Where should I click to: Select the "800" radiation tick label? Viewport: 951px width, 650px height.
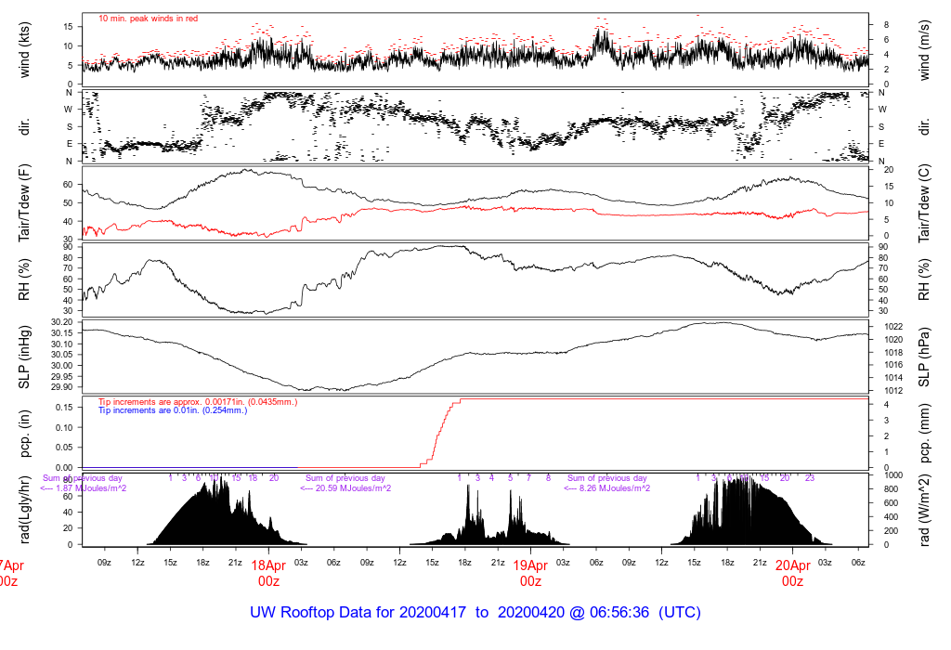tap(892, 489)
